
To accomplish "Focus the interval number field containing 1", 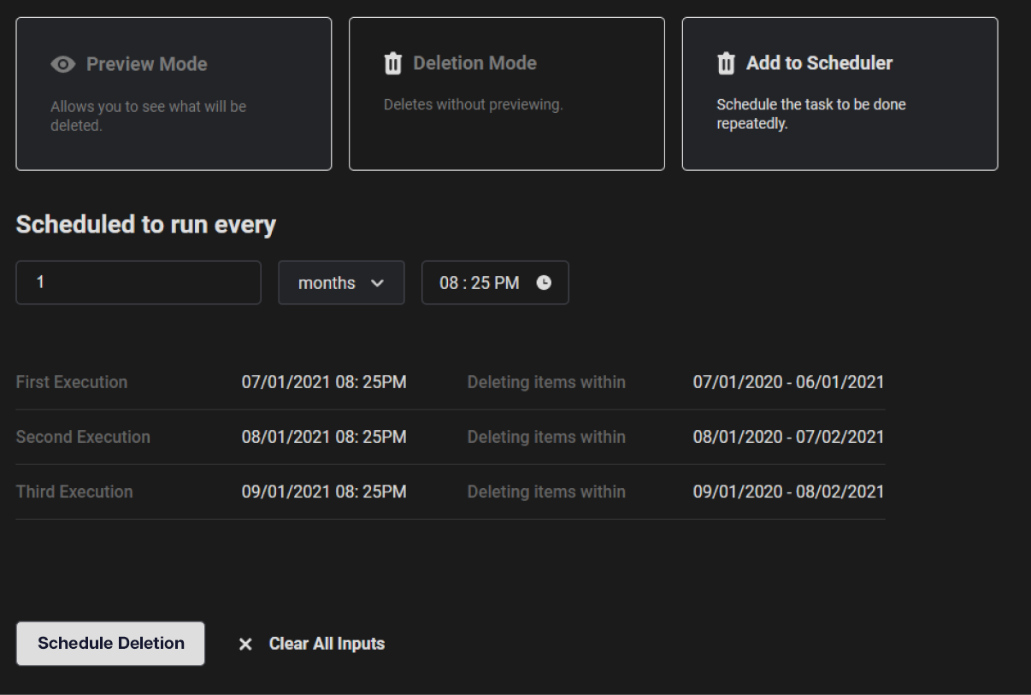I will tap(138, 282).
